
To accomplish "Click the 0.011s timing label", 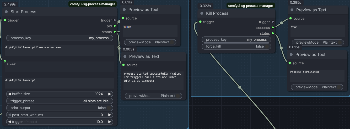I will point(128,2).
